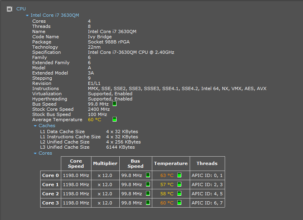Open the Core 3 bus speed graph icon
The height and width of the screenshot is (220, 303).
tap(148, 203)
